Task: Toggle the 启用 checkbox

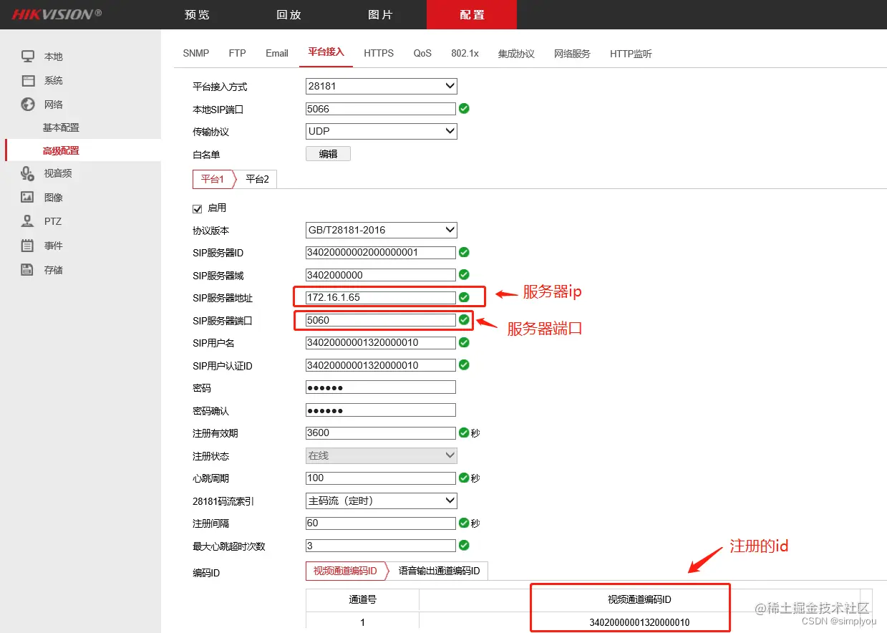Action: [198, 208]
